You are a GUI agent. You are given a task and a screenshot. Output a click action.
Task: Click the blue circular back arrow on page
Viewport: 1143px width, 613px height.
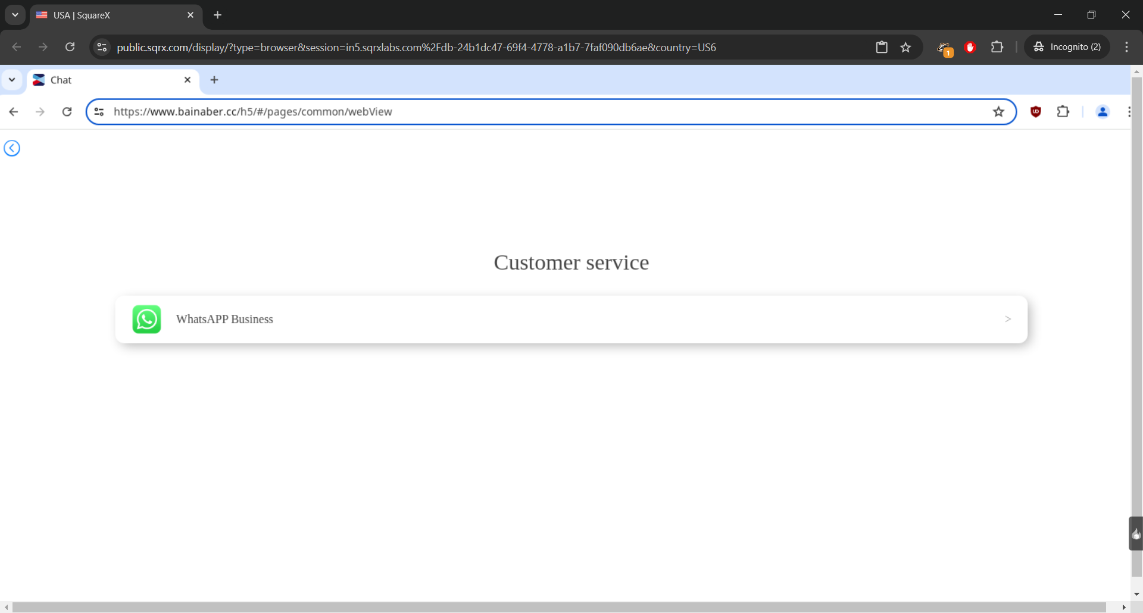coord(12,148)
